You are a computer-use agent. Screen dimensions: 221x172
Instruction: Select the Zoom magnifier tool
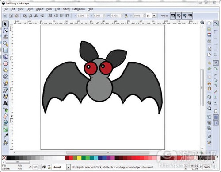[x=5, y=43]
